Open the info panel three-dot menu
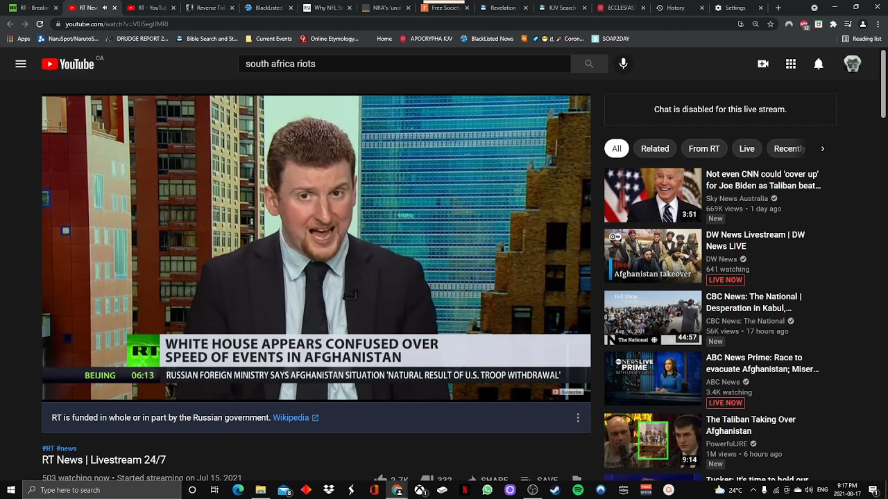The width and height of the screenshot is (888, 499). click(578, 418)
